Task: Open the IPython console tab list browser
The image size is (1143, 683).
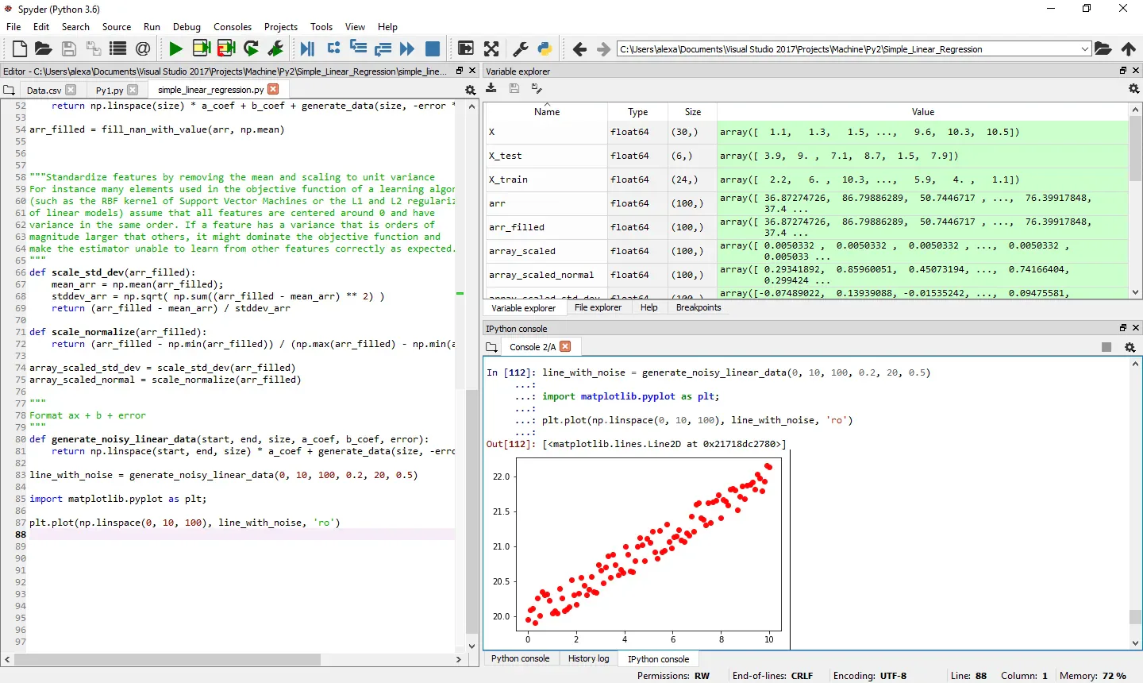Action: (x=491, y=347)
